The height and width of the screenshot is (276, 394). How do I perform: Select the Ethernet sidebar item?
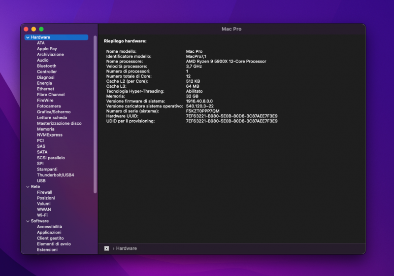[x=45, y=89]
